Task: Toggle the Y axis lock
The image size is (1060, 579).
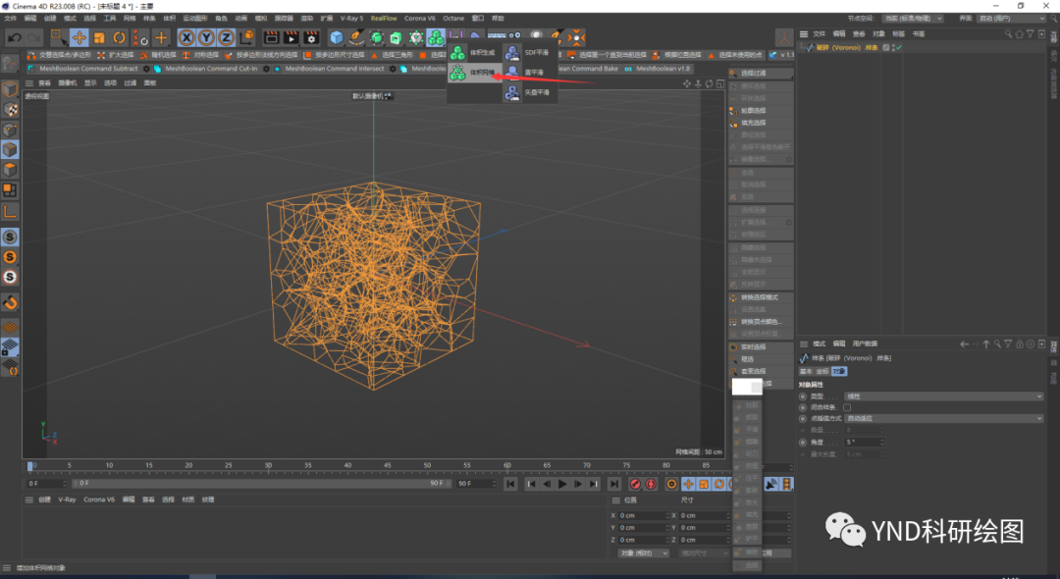Action: pos(206,38)
